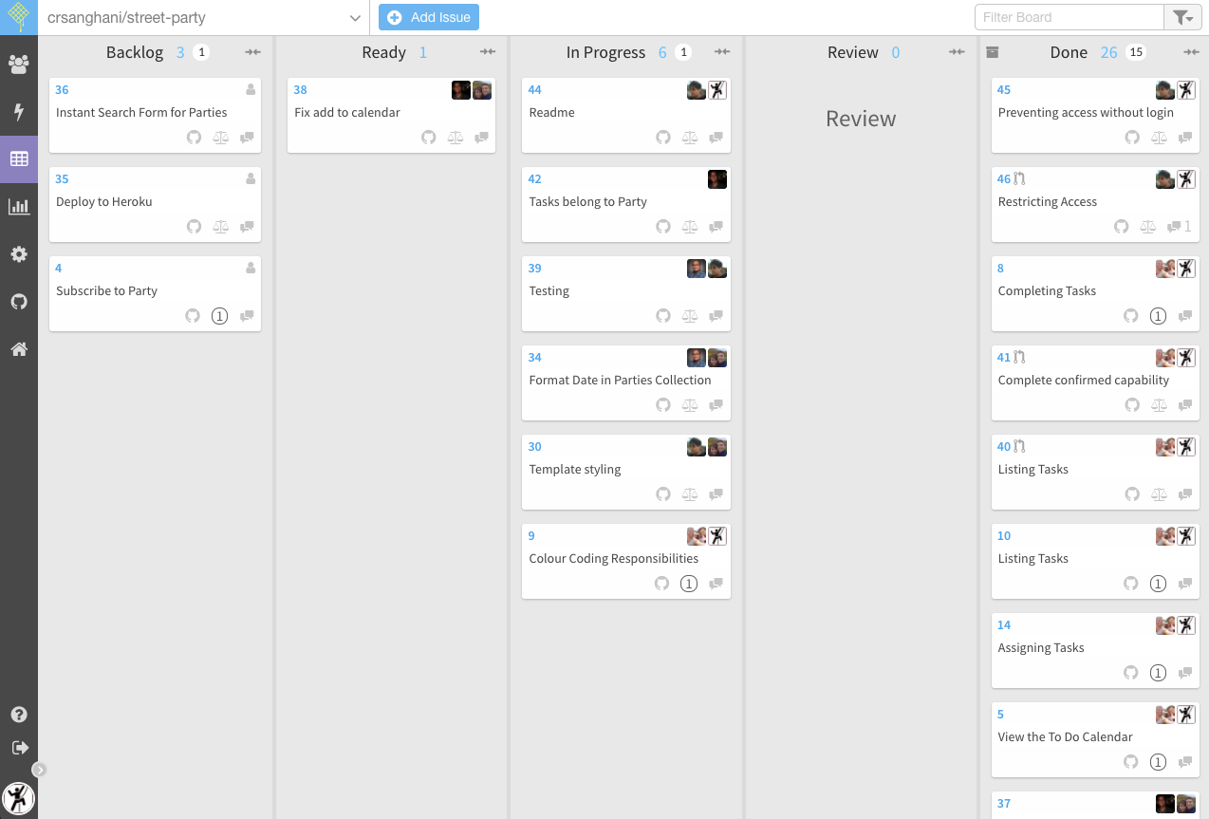Select the Format Date in Parties Collection title

click(x=620, y=380)
